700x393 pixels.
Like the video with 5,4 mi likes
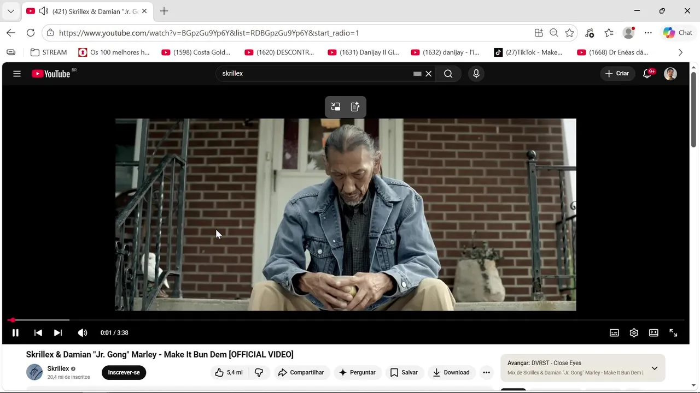tap(229, 372)
